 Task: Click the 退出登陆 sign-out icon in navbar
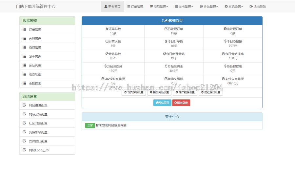point(251,7)
